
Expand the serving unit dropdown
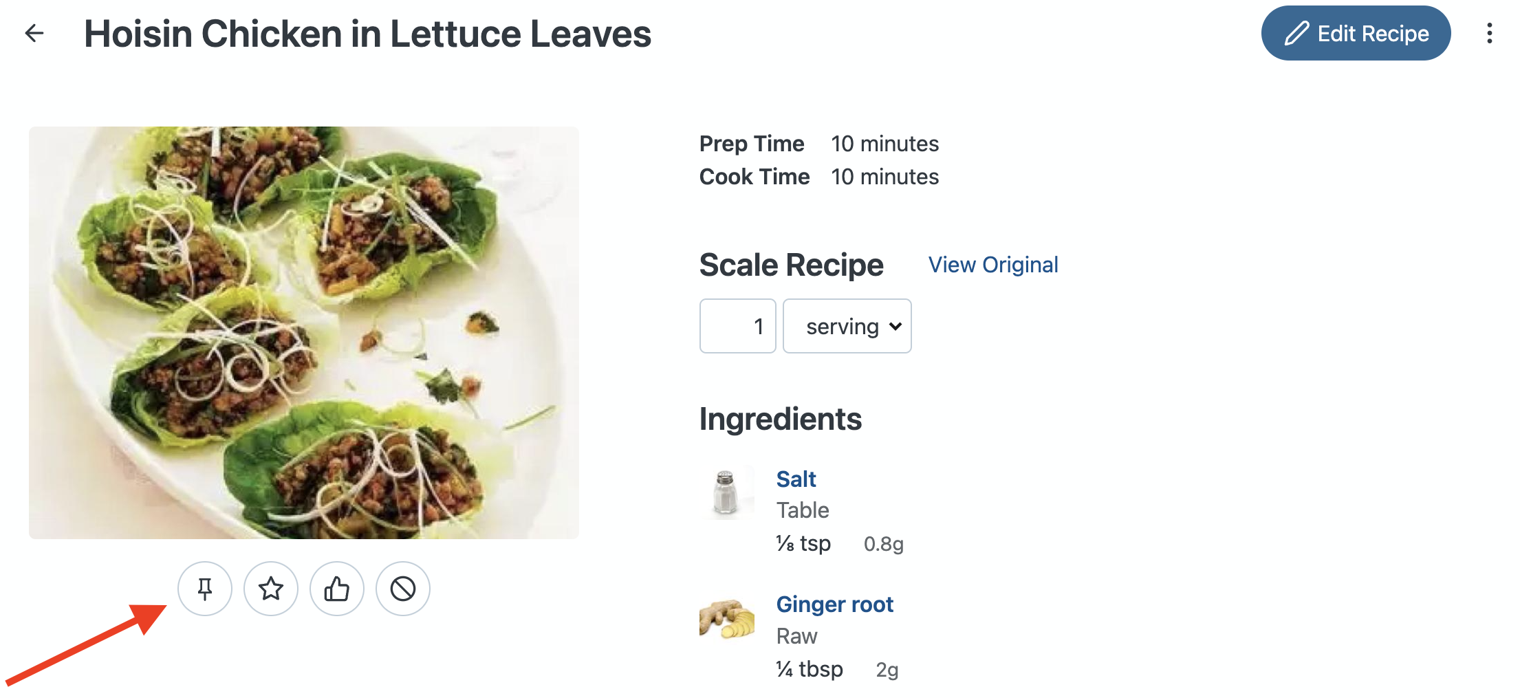tap(847, 326)
